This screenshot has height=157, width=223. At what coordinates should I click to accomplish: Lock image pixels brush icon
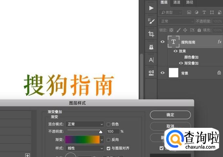tap(179, 30)
